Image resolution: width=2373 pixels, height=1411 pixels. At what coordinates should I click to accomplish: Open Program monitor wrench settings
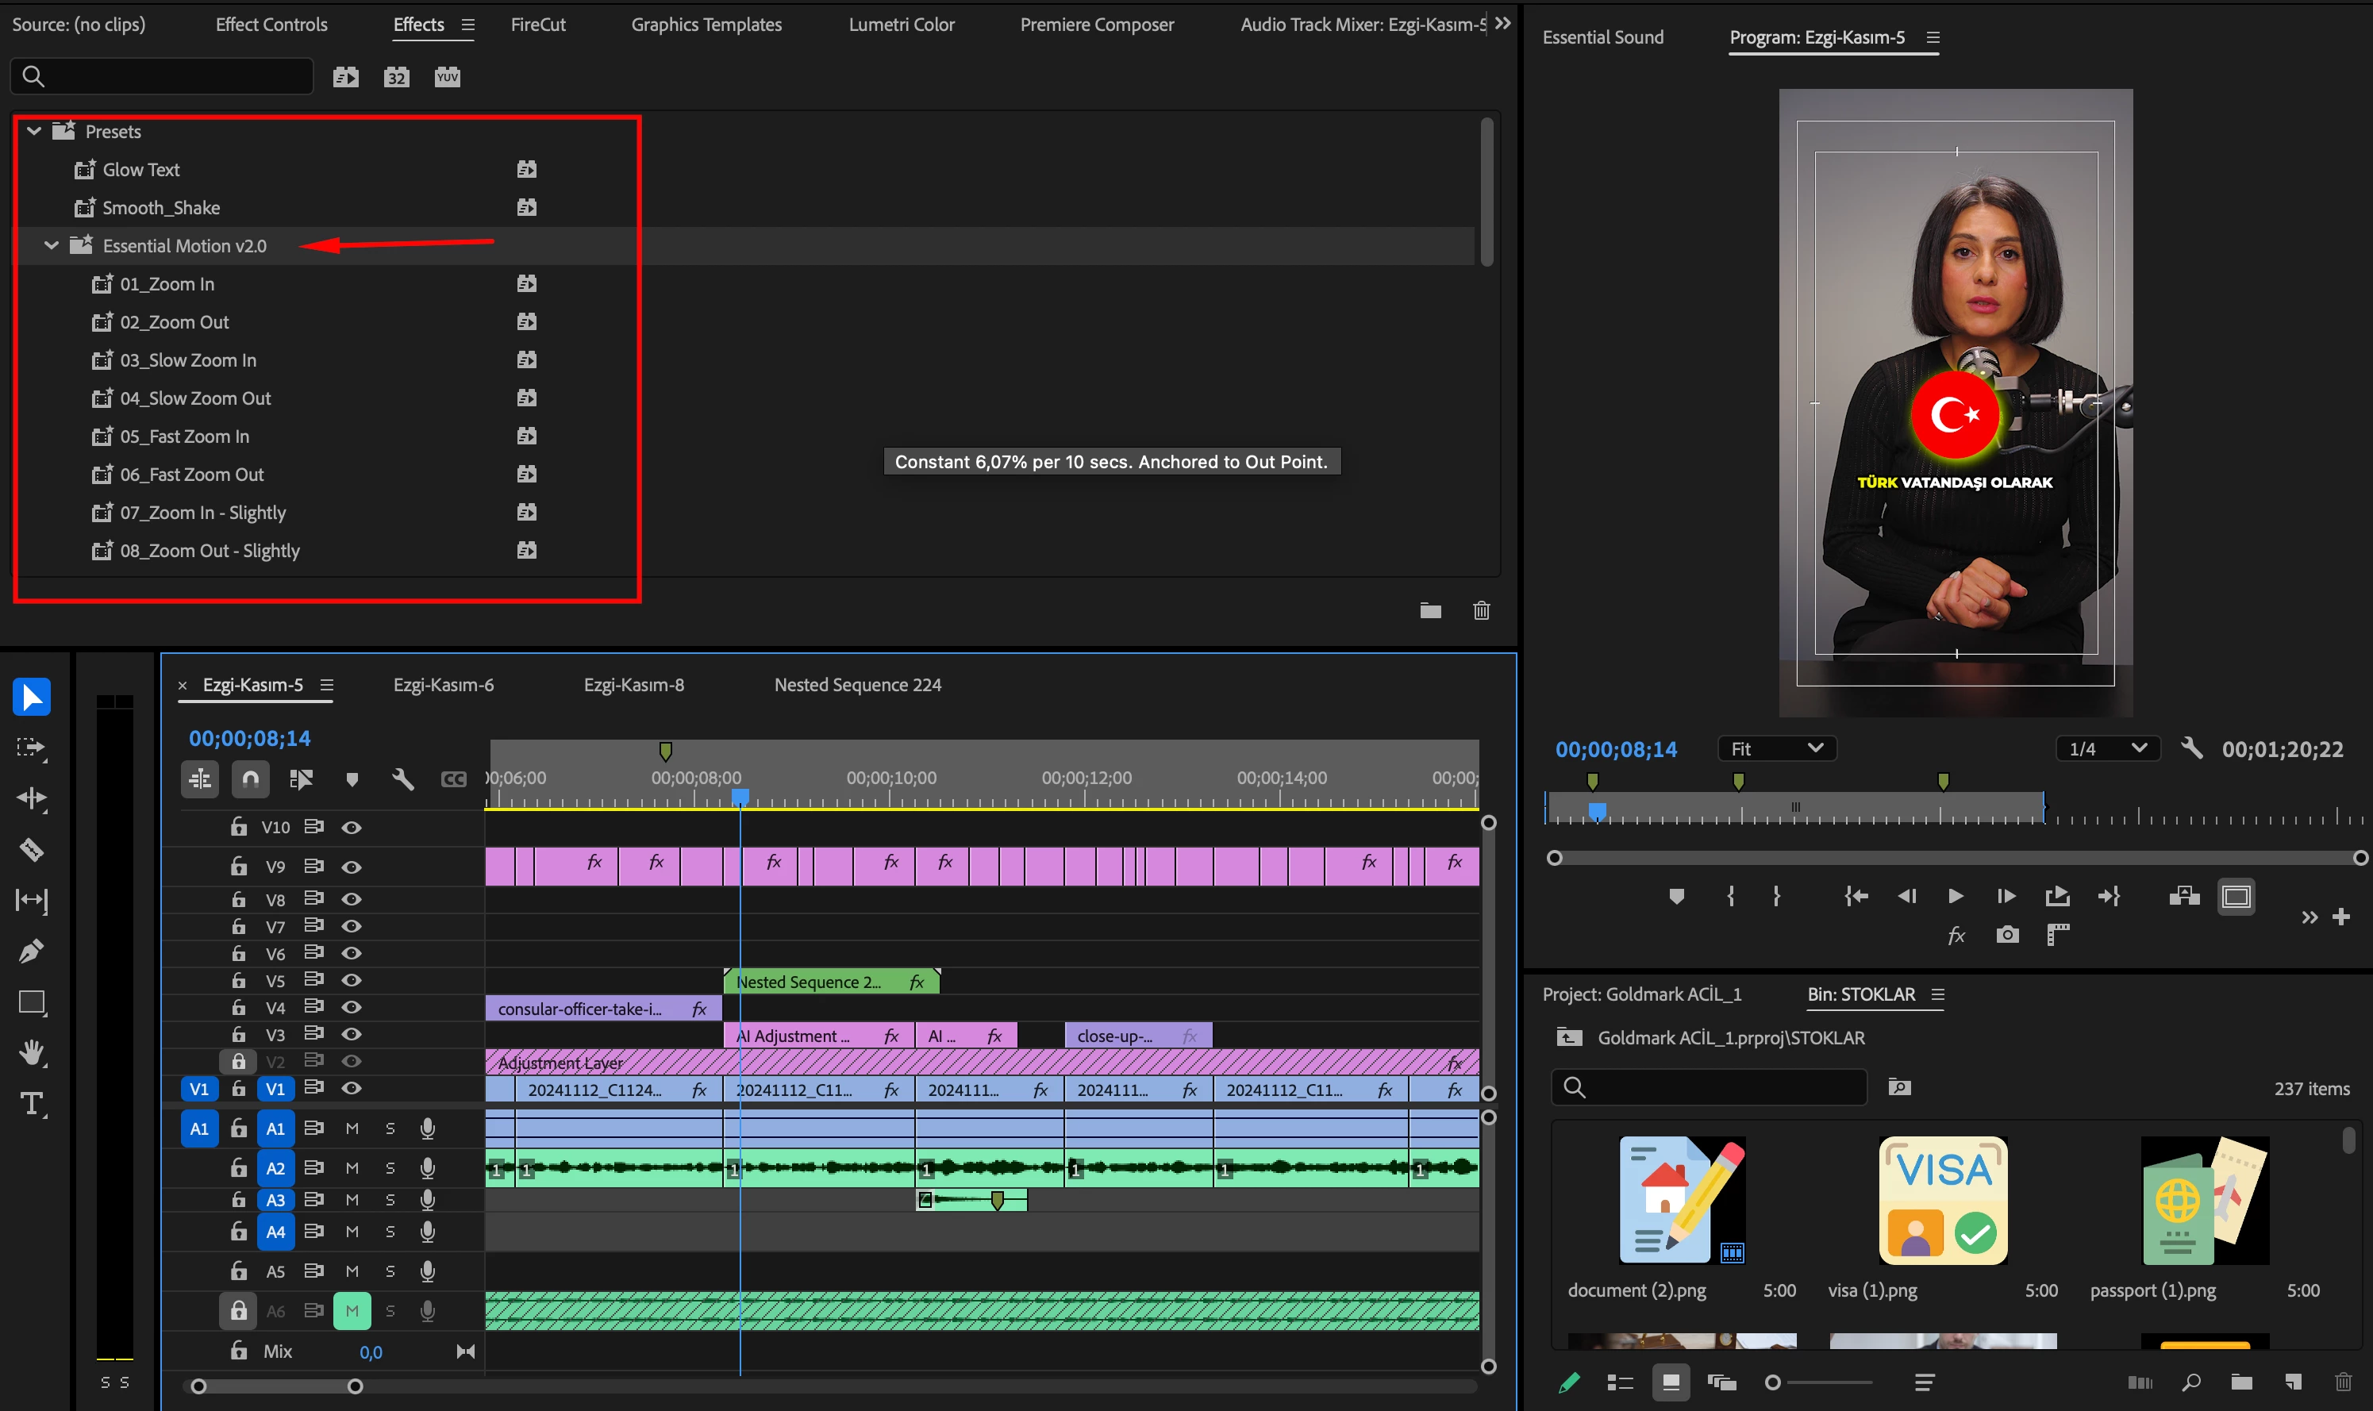pos(2190,748)
